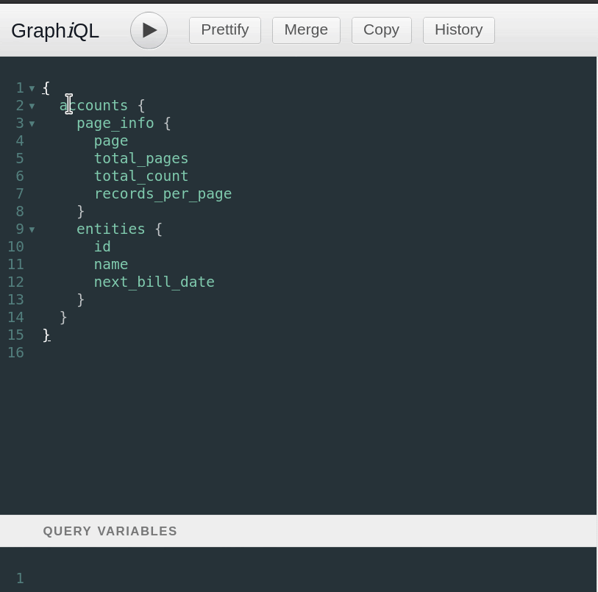The height and width of the screenshot is (592, 598).
Task: Click the records_per_page field
Action: click(163, 193)
